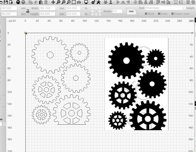
Task: Copy the selection with the Copy icon
Action: click(30, 2)
